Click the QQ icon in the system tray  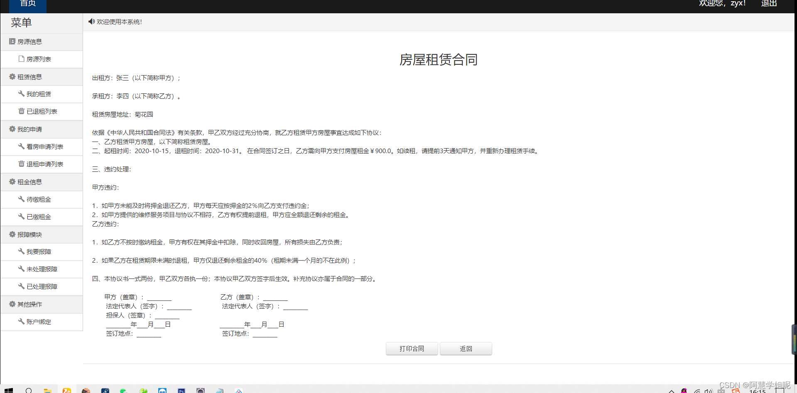pos(684,391)
